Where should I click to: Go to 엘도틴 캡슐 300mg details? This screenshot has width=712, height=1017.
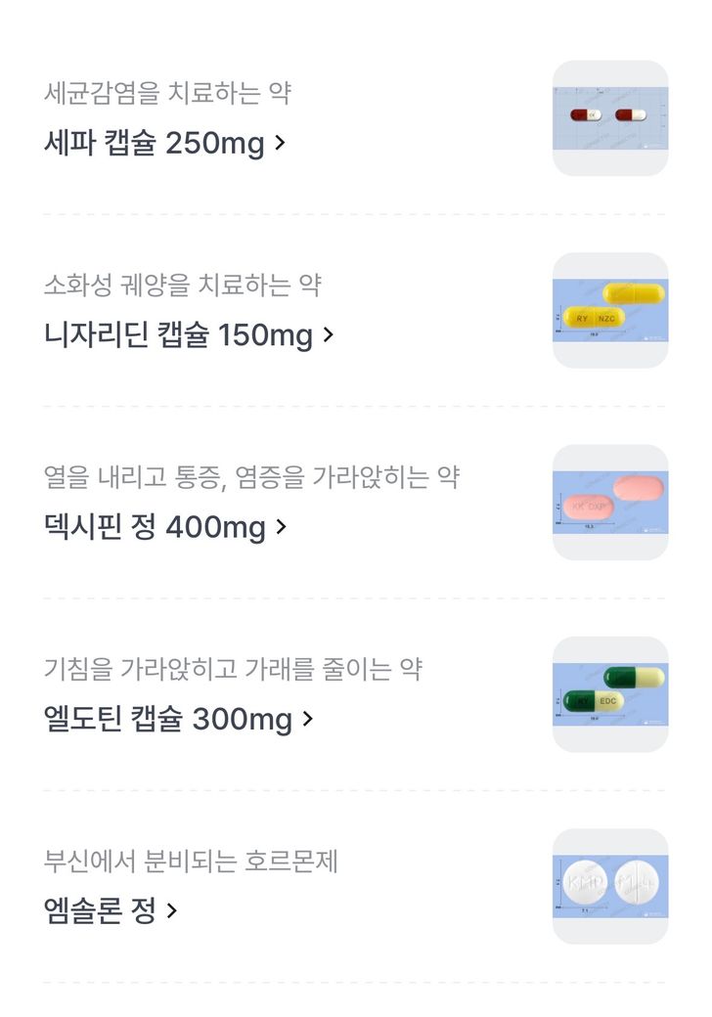pyautogui.click(x=168, y=720)
